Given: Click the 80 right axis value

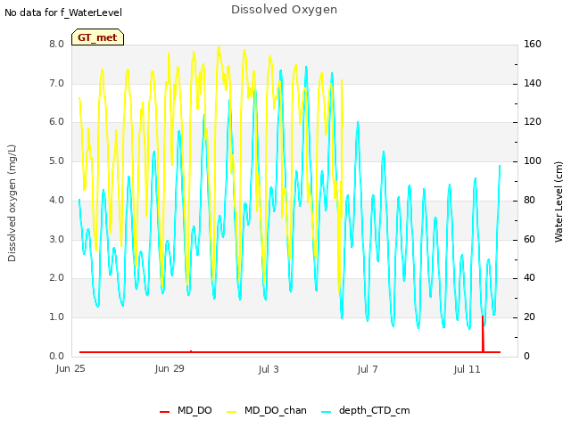Looking at the screenshot, I should pyautogui.click(x=529, y=200).
